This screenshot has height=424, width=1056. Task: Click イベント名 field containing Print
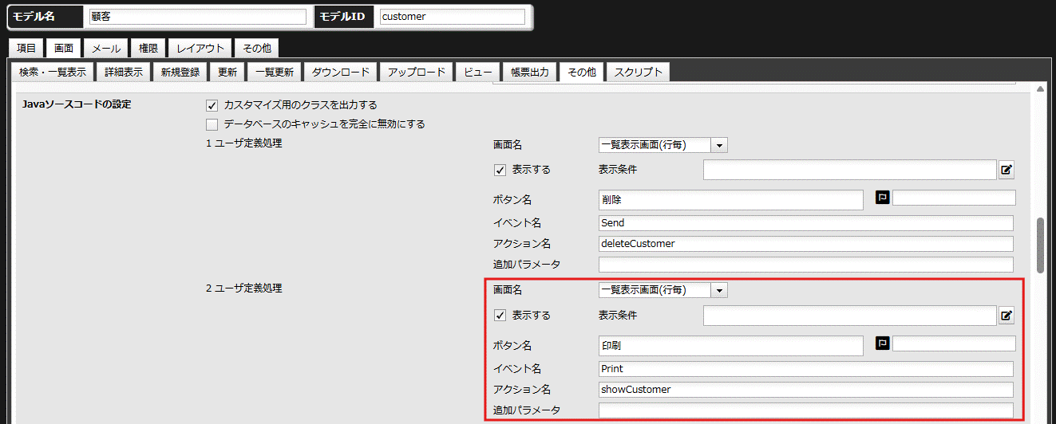click(x=806, y=369)
